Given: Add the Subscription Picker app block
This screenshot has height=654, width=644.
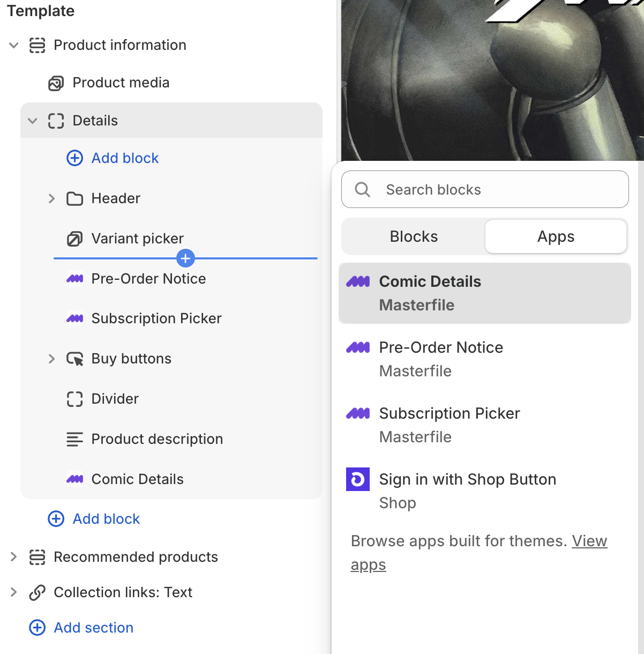Looking at the screenshot, I should click(x=485, y=425).
